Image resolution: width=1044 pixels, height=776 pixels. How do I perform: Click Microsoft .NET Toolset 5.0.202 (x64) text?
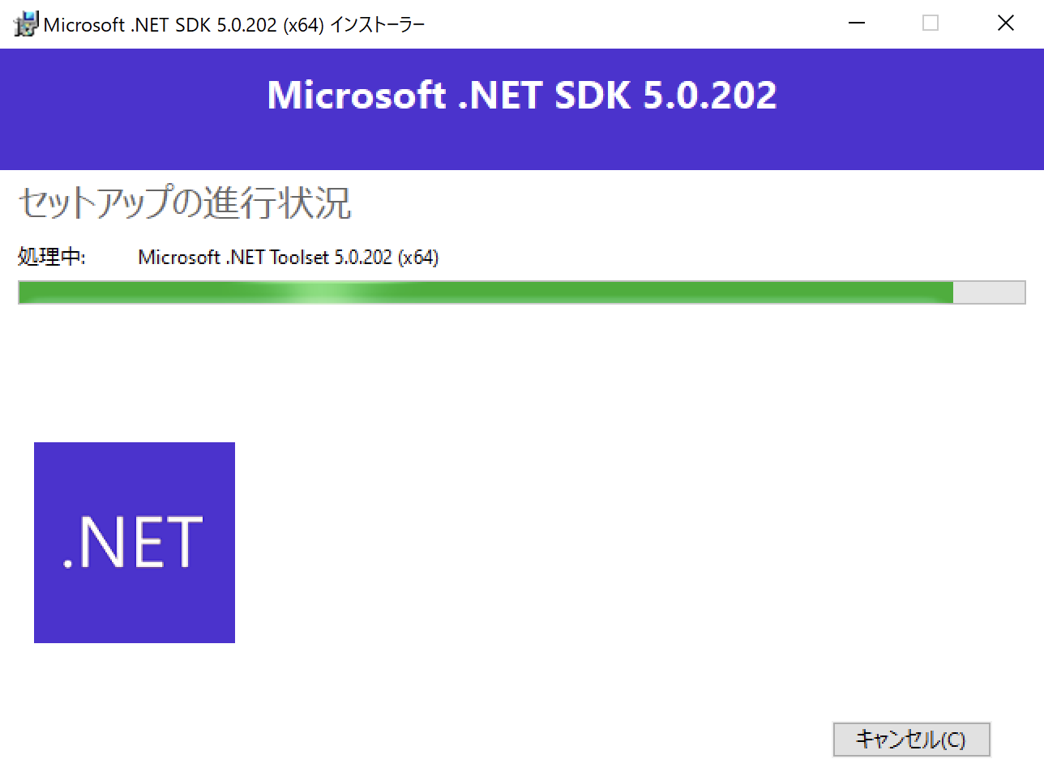tap(289, 258)
